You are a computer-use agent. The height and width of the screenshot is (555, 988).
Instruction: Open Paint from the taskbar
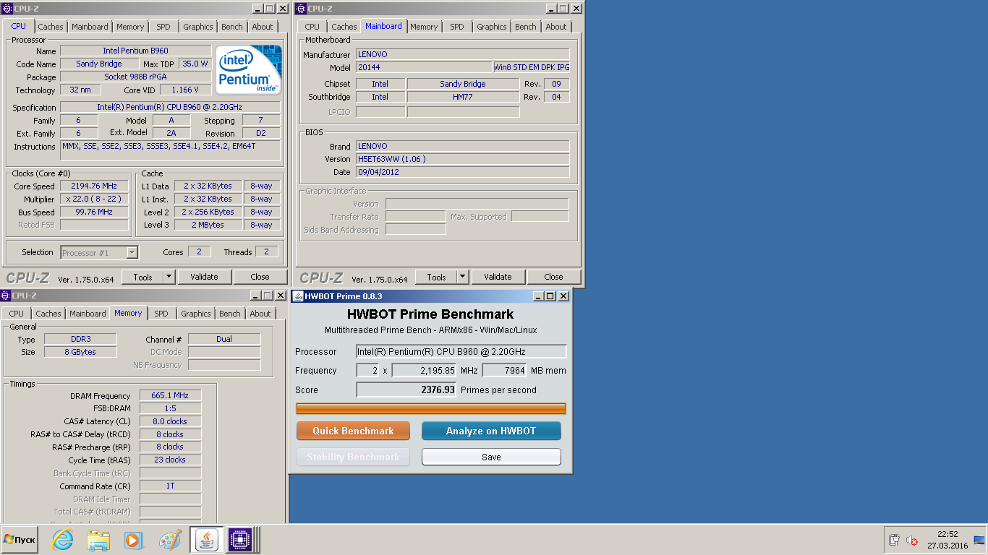point(170,540)
